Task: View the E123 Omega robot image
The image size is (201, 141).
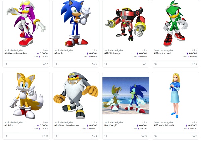Action: click(x=126, y=23)
